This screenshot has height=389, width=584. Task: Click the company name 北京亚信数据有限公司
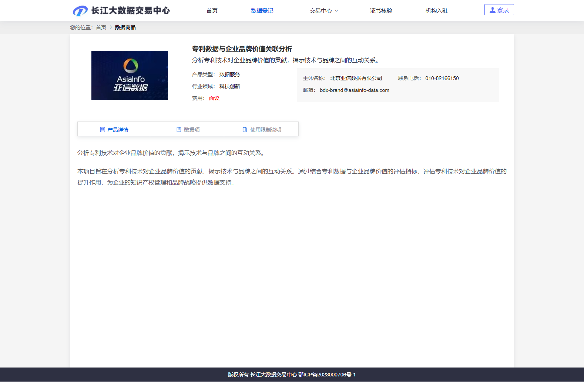point(356,78)
